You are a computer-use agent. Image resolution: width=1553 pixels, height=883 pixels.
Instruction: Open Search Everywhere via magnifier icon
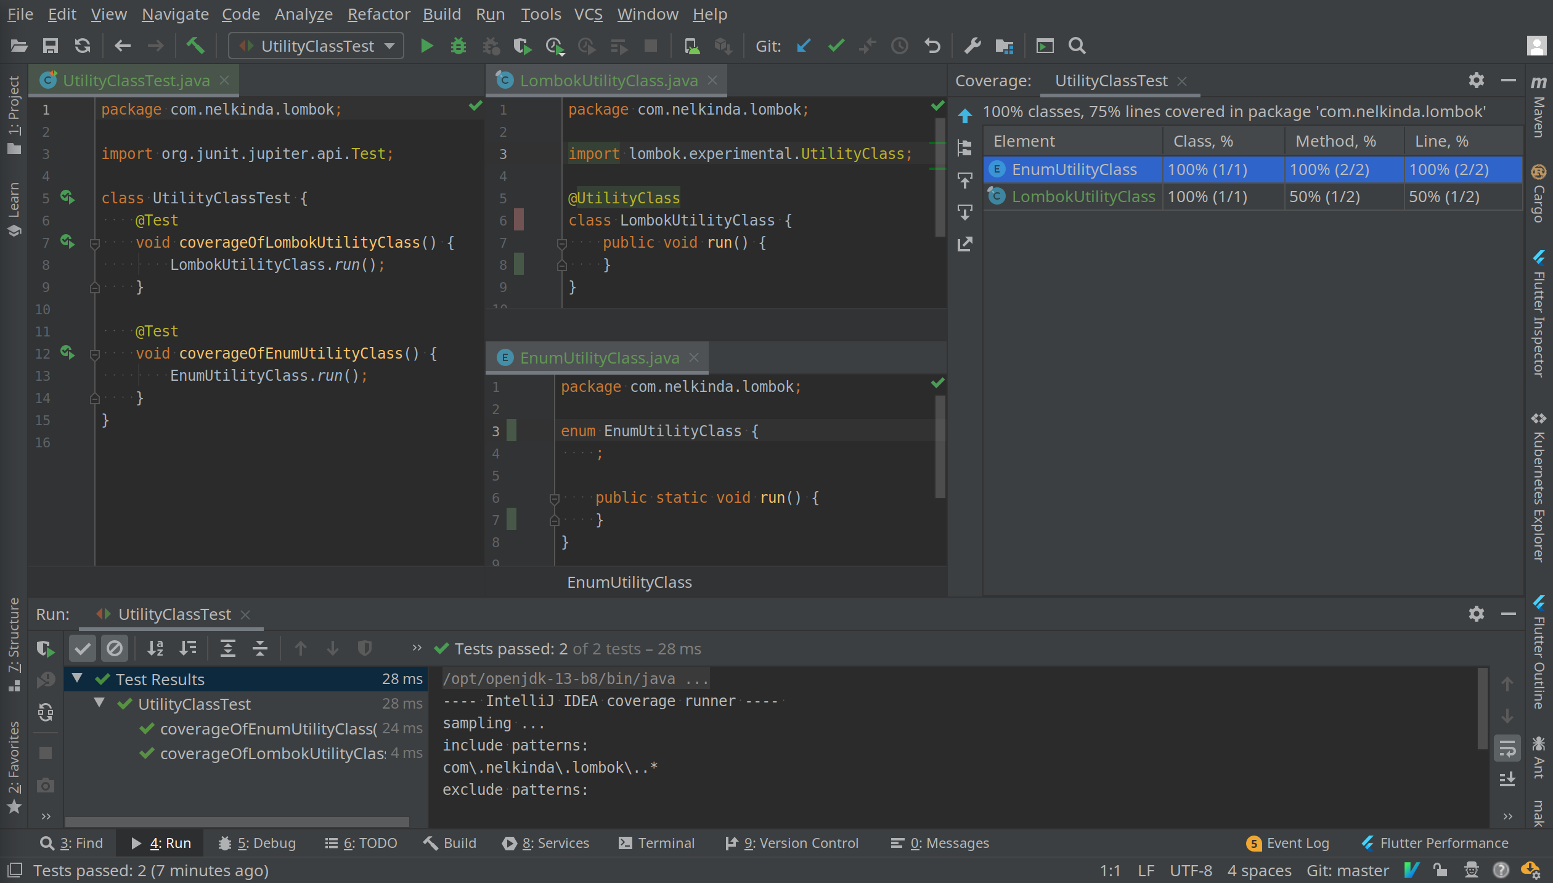pyautogui.click(x=1078, y=46)
